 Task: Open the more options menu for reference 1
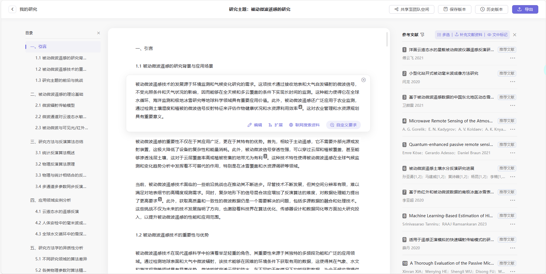[512, 58]
